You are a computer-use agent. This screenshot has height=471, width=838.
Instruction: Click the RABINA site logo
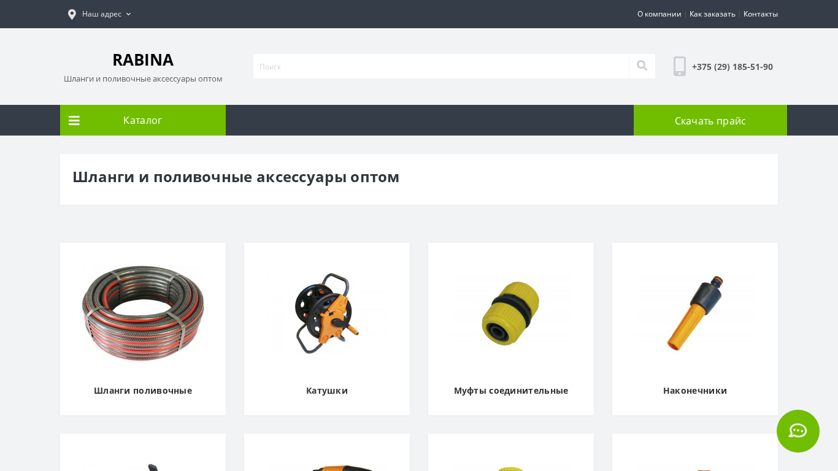pyautogui.click(x=143, y=59)
